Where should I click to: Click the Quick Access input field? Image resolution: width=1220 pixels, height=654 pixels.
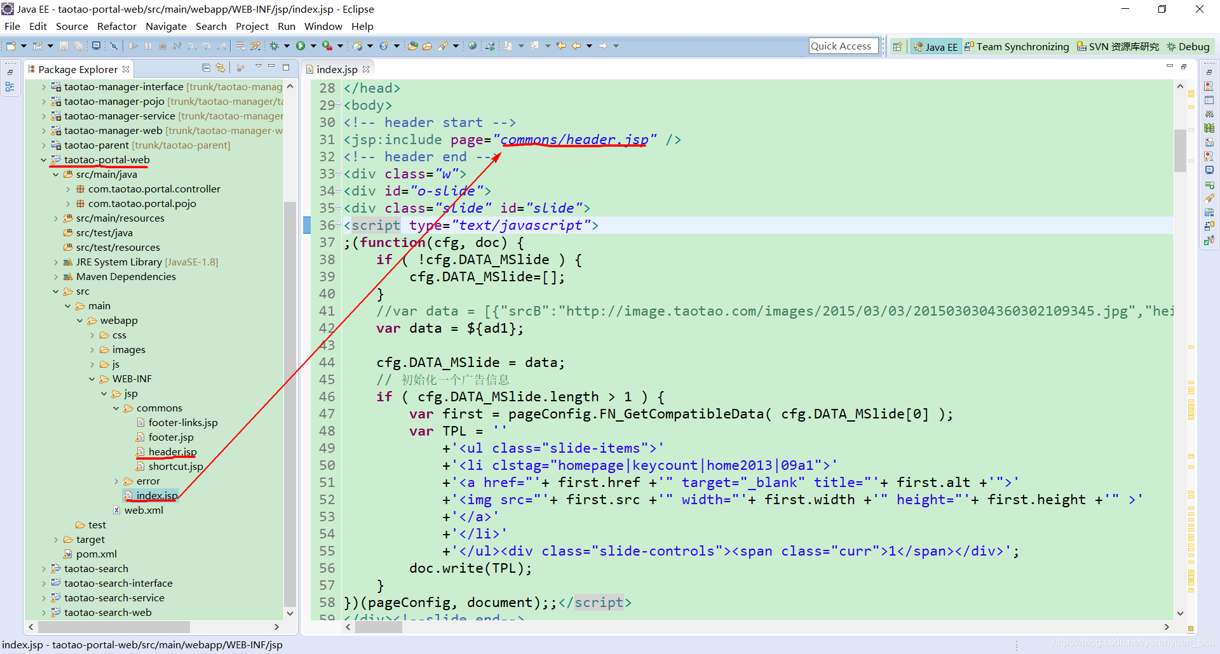pyautogui.click(x=844, y=46)
